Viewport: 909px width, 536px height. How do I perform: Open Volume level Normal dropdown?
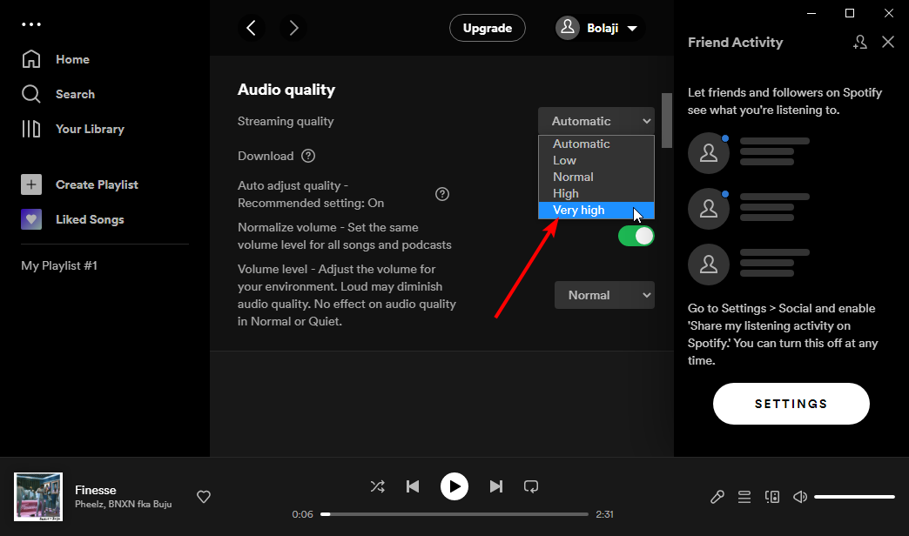click(604, 295)
